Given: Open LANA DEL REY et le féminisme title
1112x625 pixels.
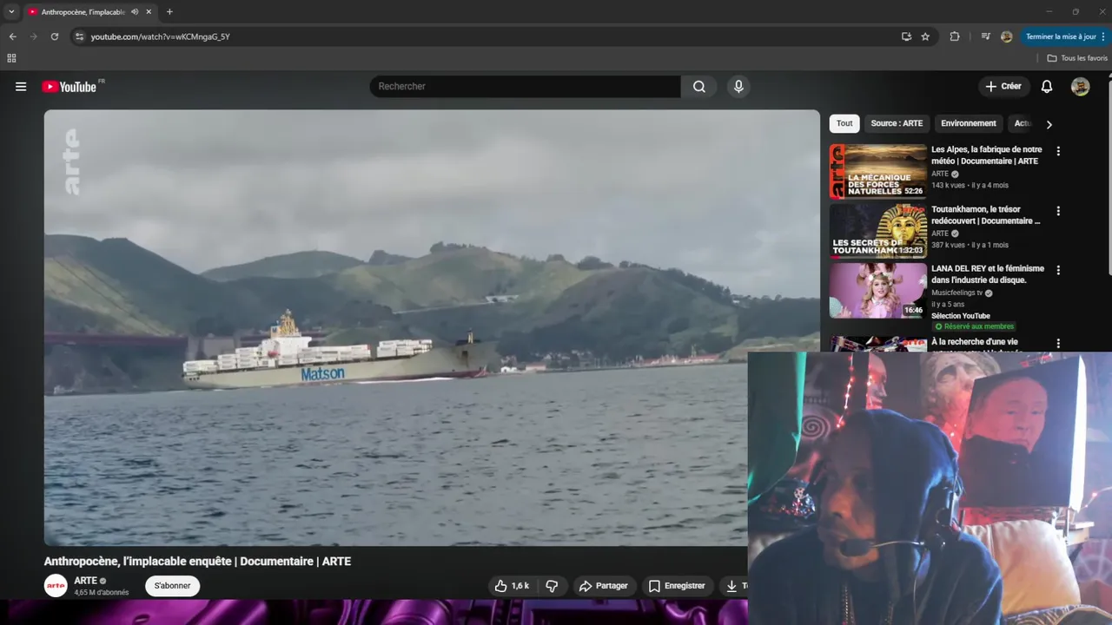Looking at the screenshot, I should (988, 274).
